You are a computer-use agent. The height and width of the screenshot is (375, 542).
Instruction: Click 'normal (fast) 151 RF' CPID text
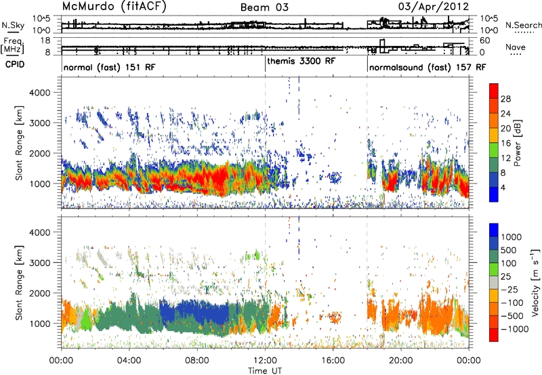tap(110, 67)
